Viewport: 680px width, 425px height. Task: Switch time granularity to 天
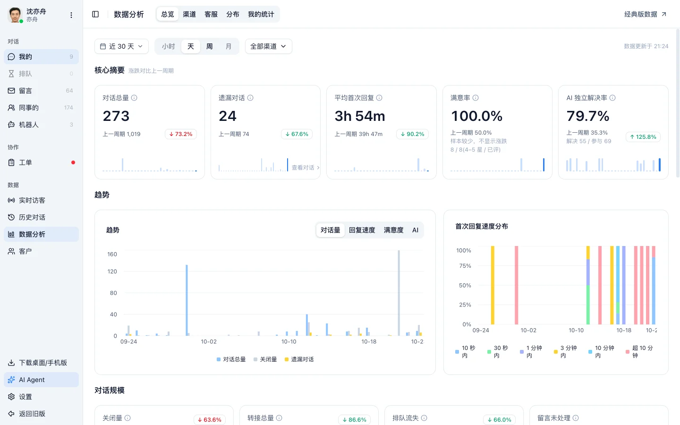click(x=191, y=46)
